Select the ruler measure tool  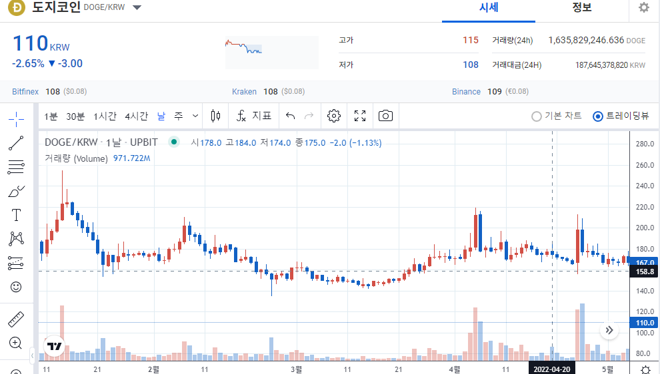(16, 319)
